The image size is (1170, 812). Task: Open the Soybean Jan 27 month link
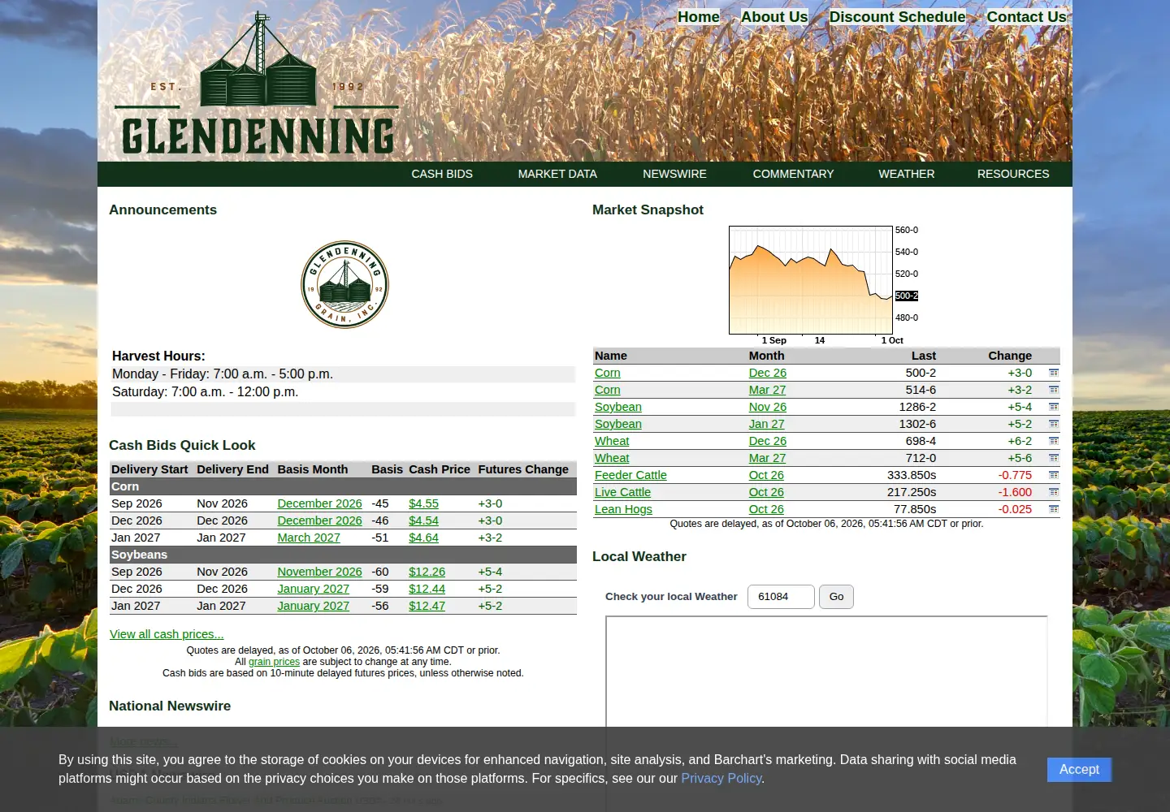pos(766,424)
